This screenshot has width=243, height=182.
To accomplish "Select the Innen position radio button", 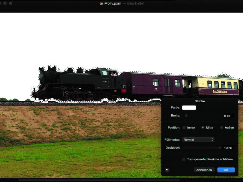I will (184, 128).
